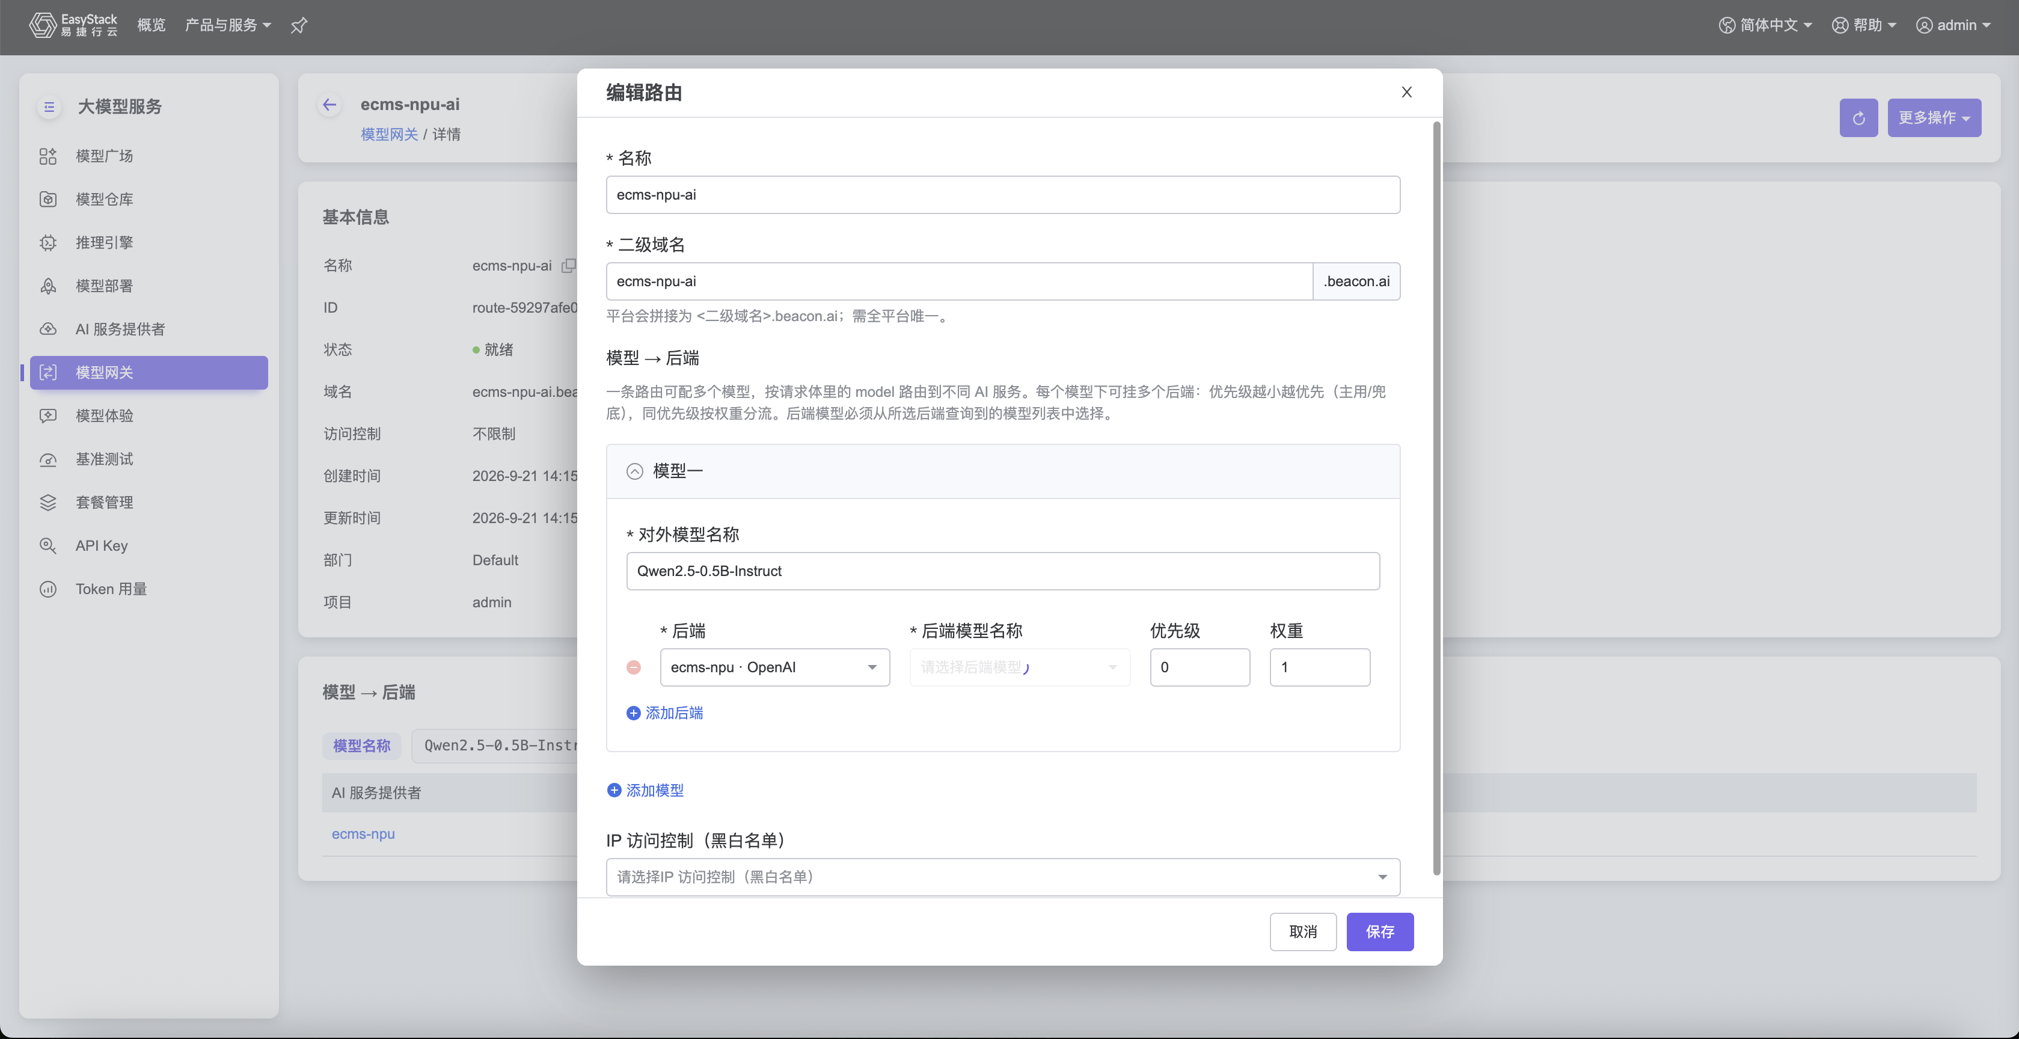Click the 名称 input field

(1002, 194)
